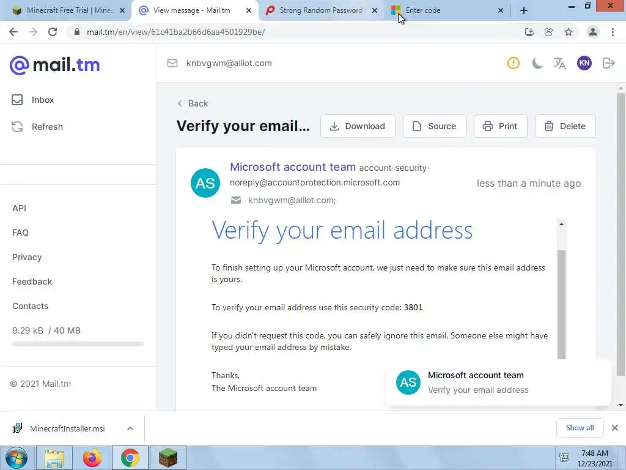Image resolution: width=626 pixels, height=470 pixels.
Task: Click the browser Back arrow
Action: [13, 32]
